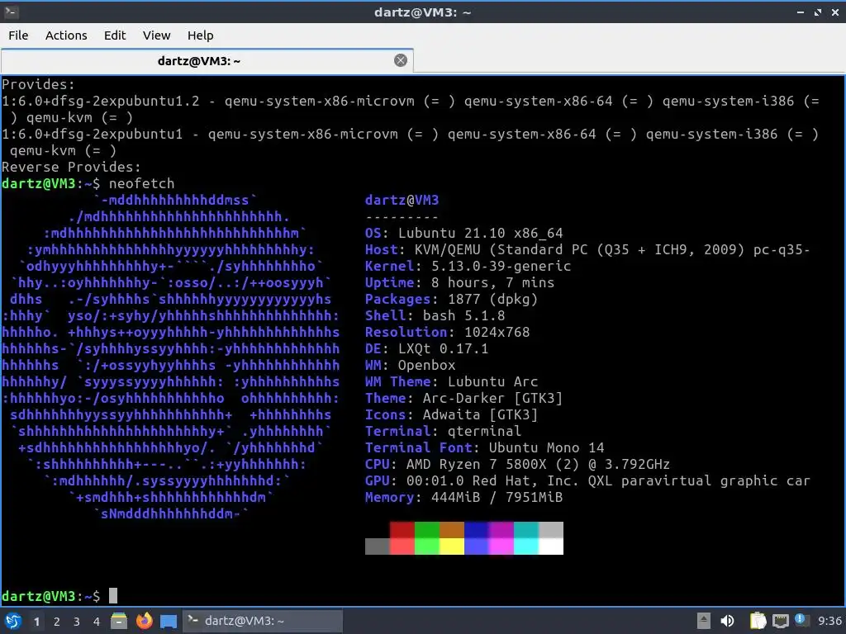The width and height of the screenshot is (846, 634).
Task: Click the 'Packages: 1877 (dpkg)' line
Action: [x=451, y=300]
